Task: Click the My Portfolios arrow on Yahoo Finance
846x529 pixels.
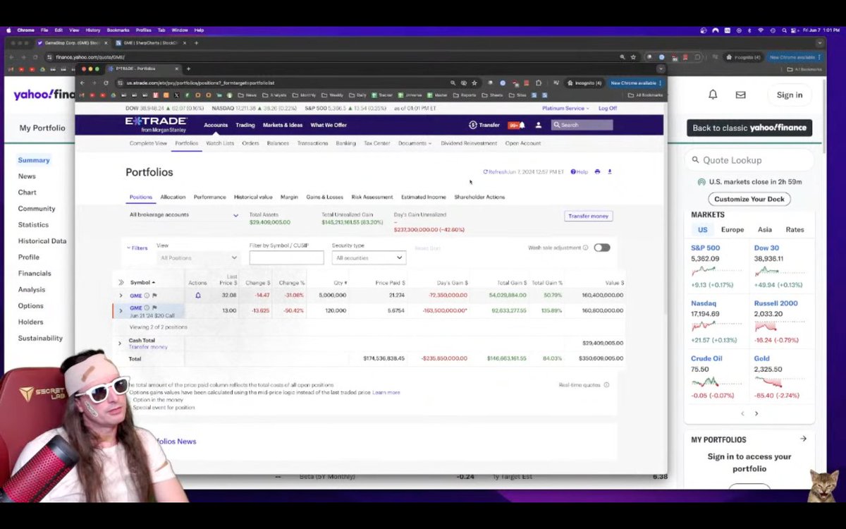Action: click(803, 439)
